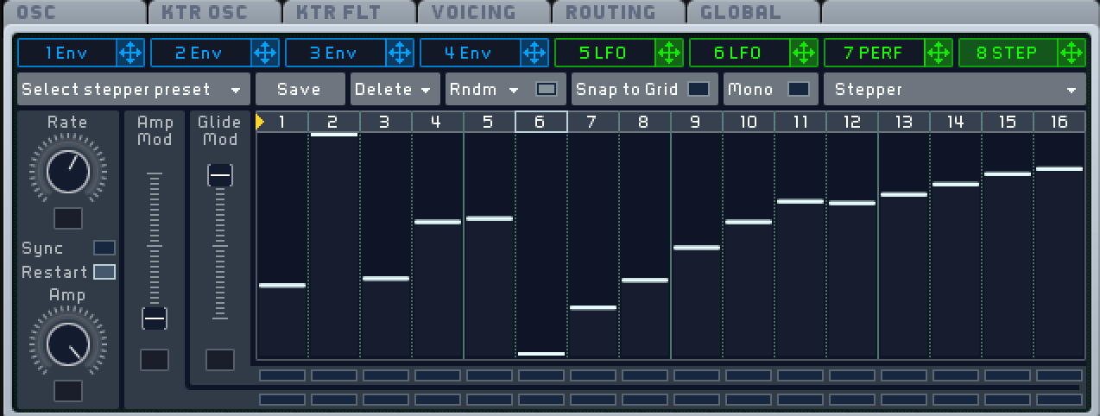Select step 1 header
The width and height of the screenshot is (1100, 416).
282,123
